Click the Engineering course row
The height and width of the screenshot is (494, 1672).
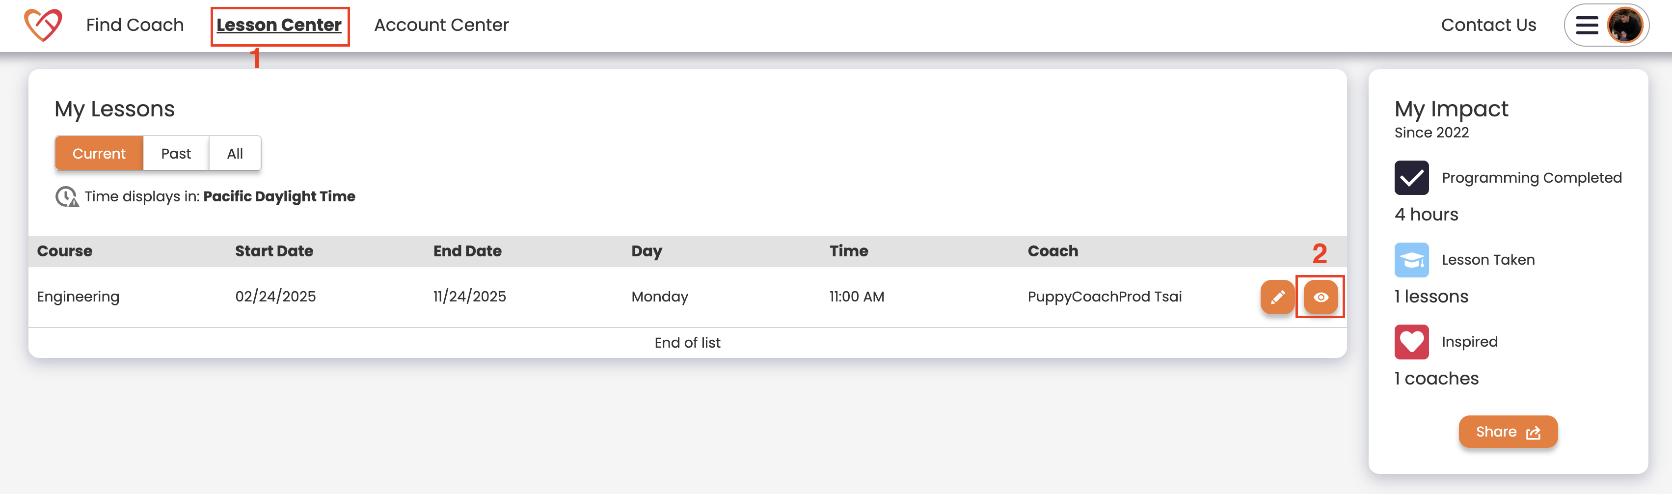point(79,297)
